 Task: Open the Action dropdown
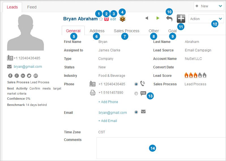point(206,19)
